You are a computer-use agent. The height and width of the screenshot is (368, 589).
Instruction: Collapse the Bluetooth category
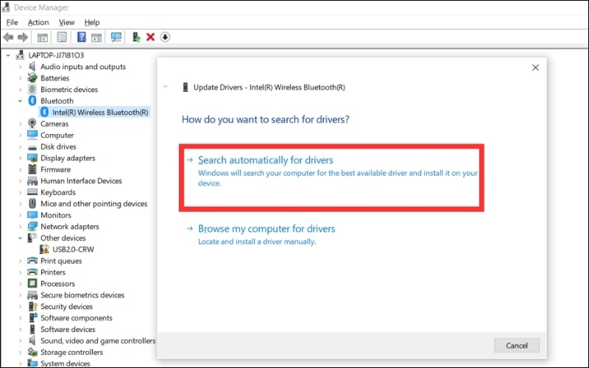click(x=20, y=101)
